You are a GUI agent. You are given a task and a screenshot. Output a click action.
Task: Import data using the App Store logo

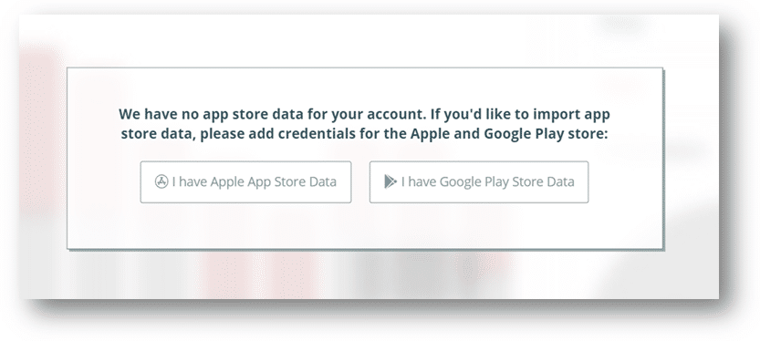(161, 181)
